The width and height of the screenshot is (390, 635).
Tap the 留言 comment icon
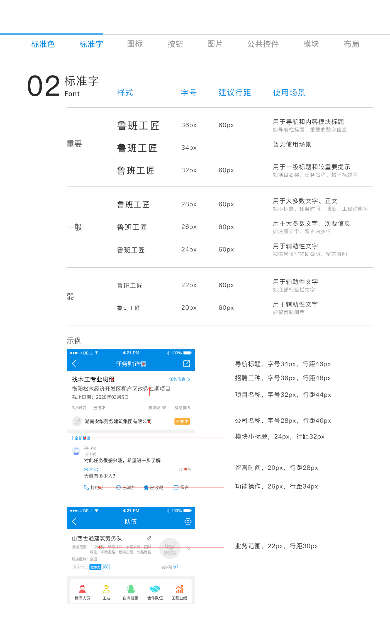(x=176, y=487)
